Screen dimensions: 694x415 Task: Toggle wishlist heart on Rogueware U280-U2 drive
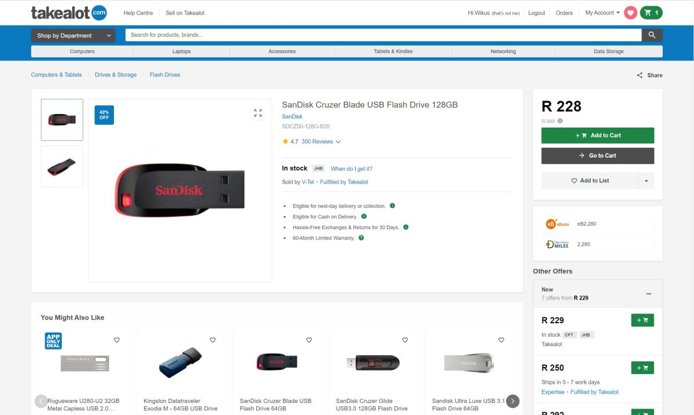(116, 340)
